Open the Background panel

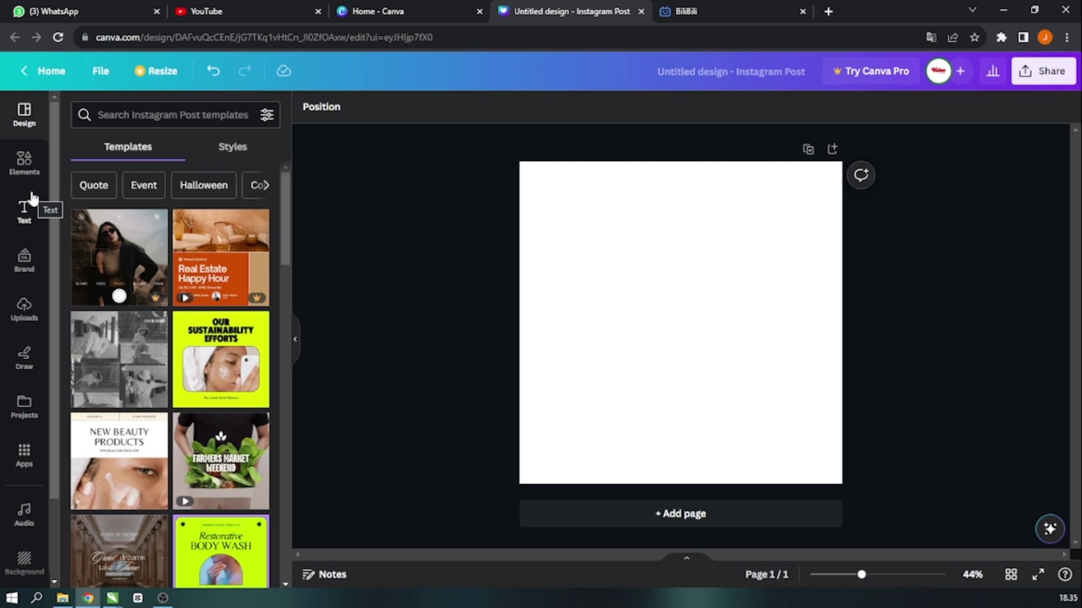[24, 562]
